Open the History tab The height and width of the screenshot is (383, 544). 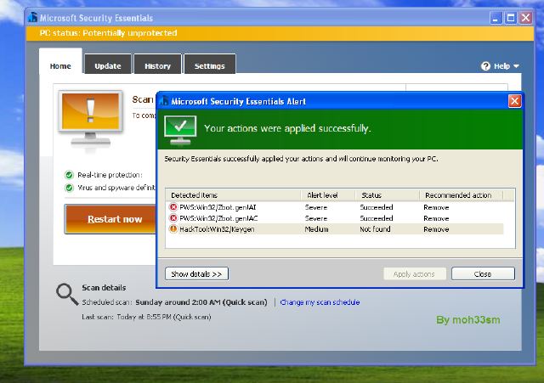[x=157, y=65]
